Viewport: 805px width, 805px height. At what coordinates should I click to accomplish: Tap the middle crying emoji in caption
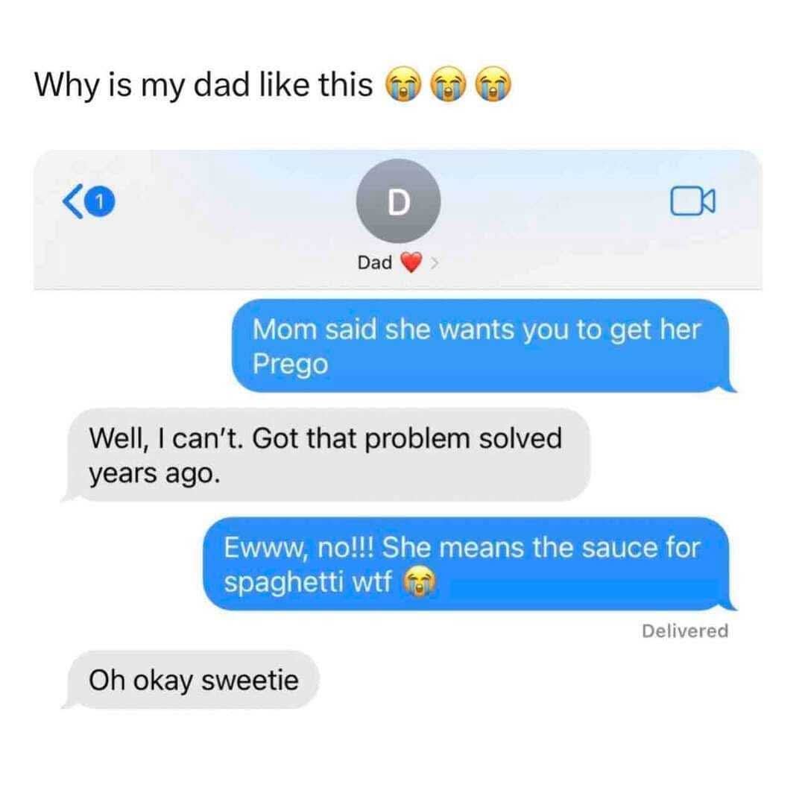(448, 83)
